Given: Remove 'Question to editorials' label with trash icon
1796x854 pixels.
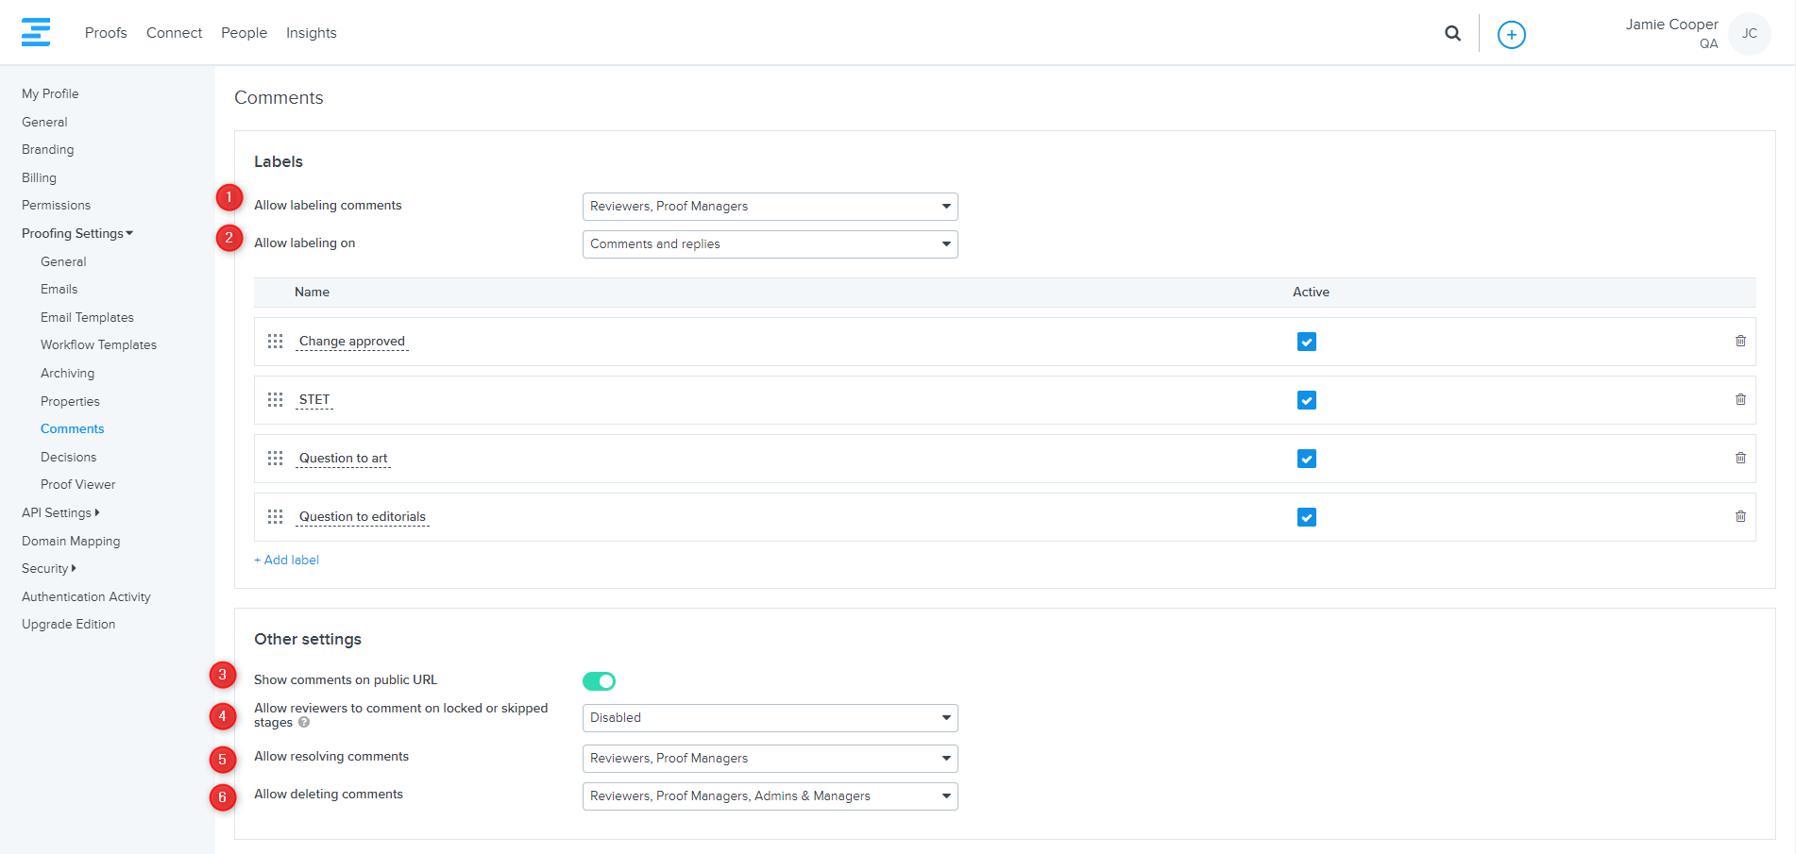Looking at the screenshot, I should click(1739, 517).
